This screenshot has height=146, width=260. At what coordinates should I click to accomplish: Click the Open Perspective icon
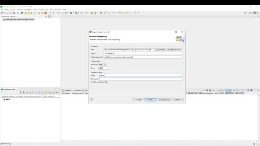251,13
